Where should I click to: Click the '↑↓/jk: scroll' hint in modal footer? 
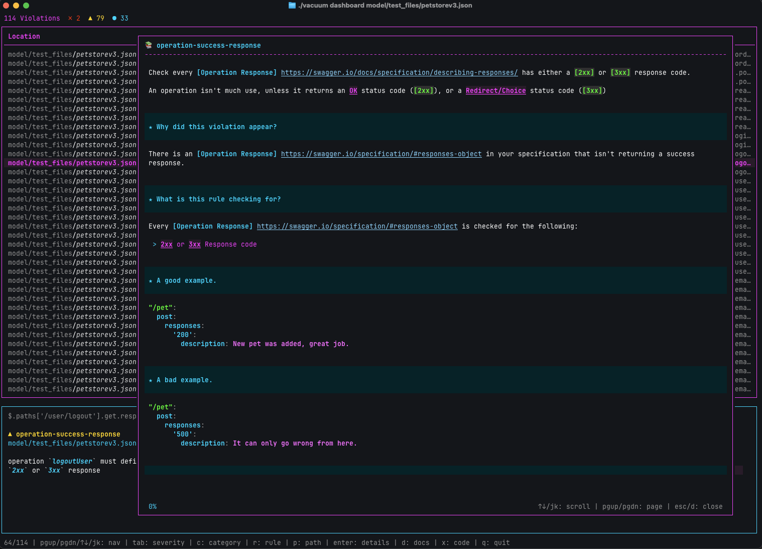564,506
